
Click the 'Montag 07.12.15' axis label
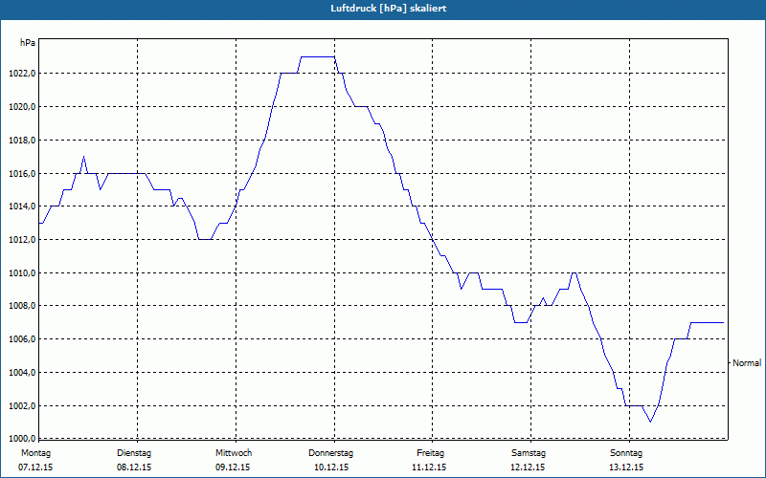tap(35, 460)
